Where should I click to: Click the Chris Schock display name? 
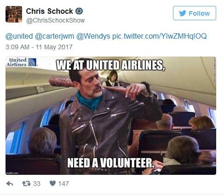[49, 11]
